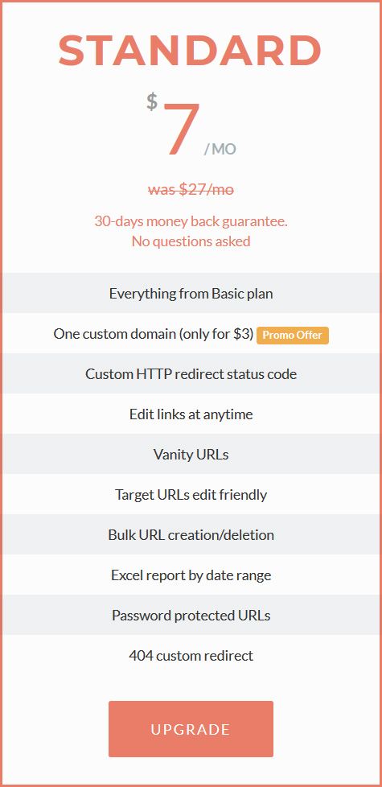Viewport: 382px width, 787px height.
Task: Click the Promo Offer badge
Action: (x=293, y=336)
